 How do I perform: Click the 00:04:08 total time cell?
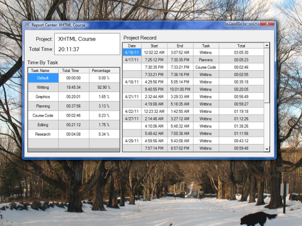(74, 134)
